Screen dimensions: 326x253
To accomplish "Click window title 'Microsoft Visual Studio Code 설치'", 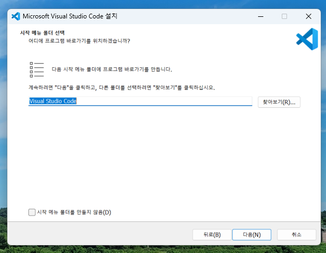I will pyautogui.click(x=70, y=16).
